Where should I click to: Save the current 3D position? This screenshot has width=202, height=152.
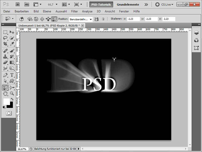[x=96, y=19]
